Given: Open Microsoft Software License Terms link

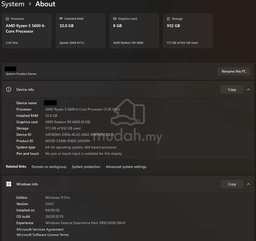Looking at the screenshot, I should click(x=43, y=234).
